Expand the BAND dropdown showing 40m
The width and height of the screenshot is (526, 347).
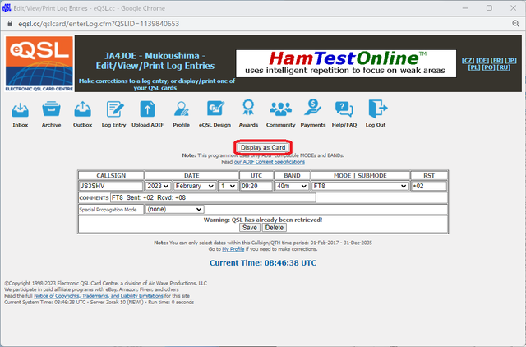pyautogui.click(x=292, y=186)
